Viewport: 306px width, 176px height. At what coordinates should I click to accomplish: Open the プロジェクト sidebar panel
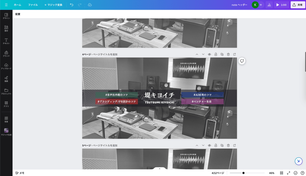coord(6,91)
